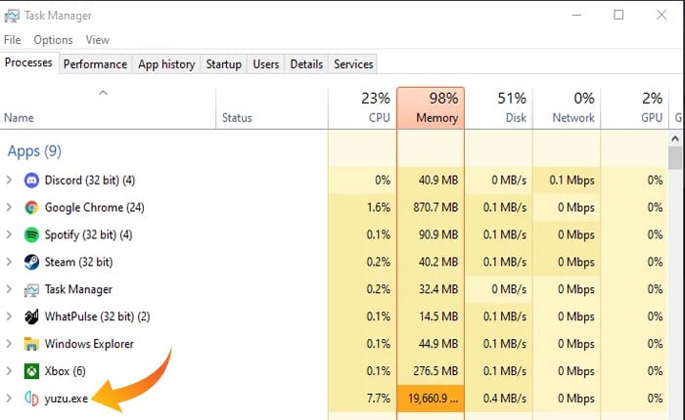The height and width of the screenshot is (420, 685).
Task: Expand the Google Chrome process tree
Action: [x=10, y=207]
